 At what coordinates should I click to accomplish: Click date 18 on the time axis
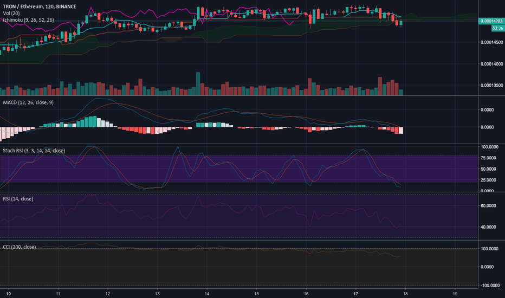pos(405,294)
